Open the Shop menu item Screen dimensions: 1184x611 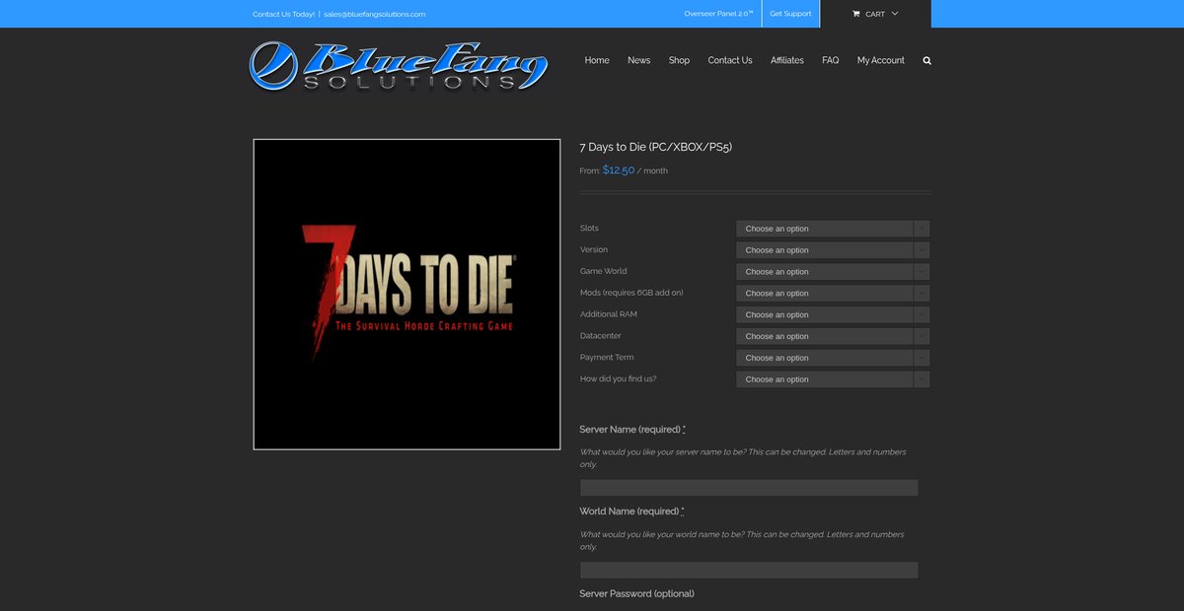(679, 60)
